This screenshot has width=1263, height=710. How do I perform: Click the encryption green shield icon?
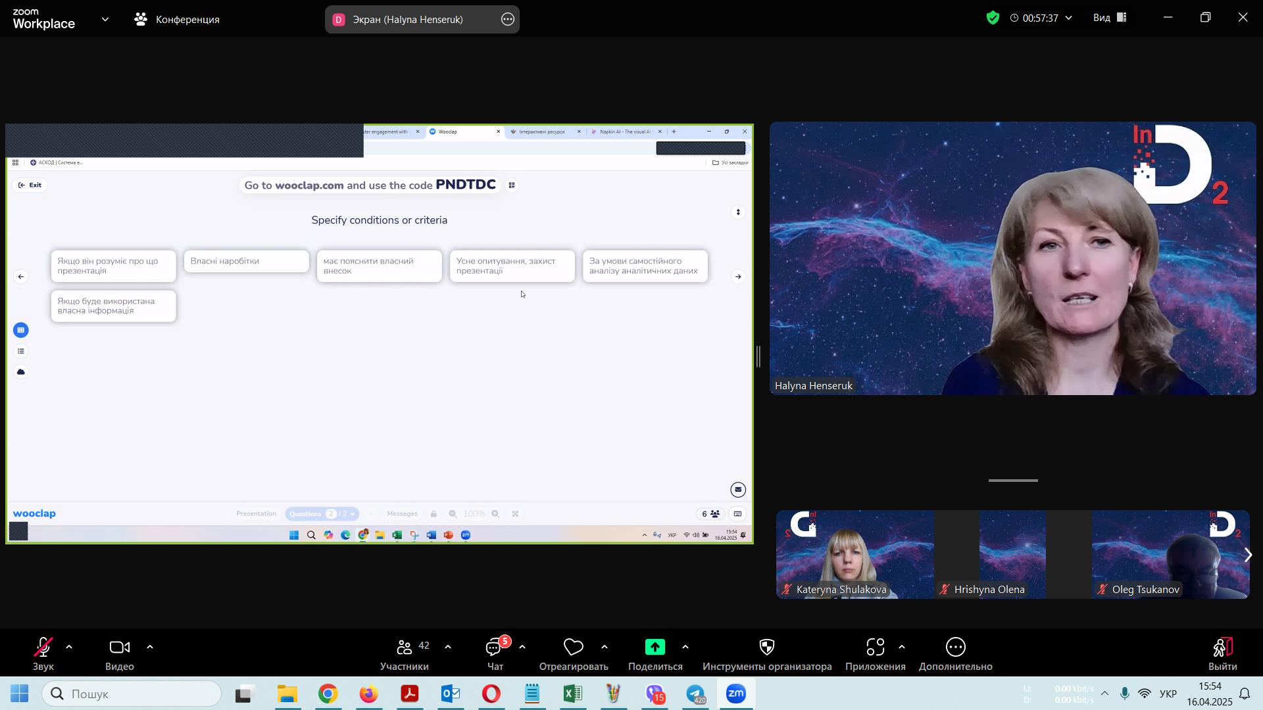[993, 18]
